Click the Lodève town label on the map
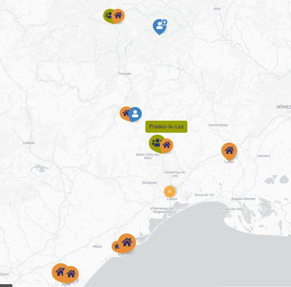This screenshot has width=291, height=287. click(x=29, y=143)
